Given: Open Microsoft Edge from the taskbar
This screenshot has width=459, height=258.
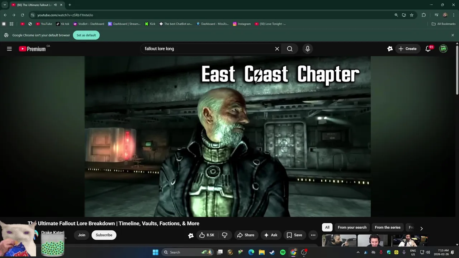Looking at the screenshot, I should point(251,252).
